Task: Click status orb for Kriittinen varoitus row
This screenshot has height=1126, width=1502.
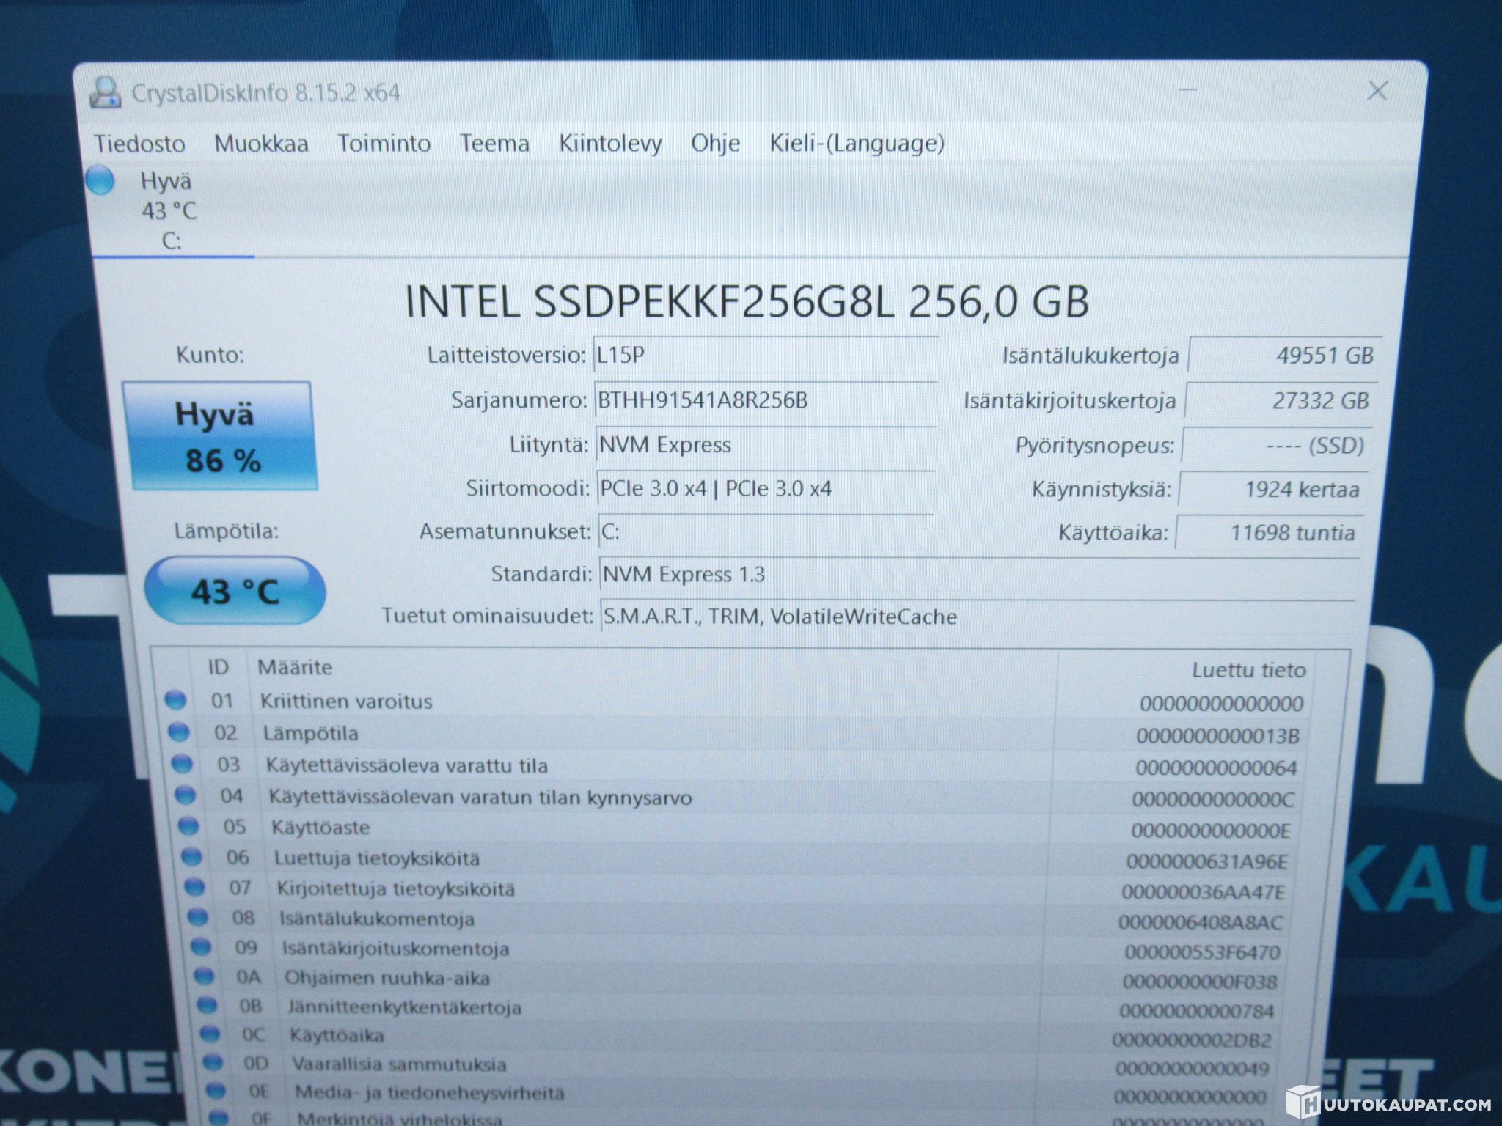Action: click(175, 700)
